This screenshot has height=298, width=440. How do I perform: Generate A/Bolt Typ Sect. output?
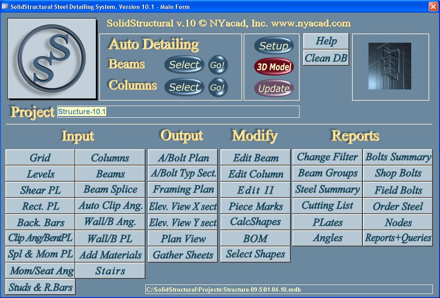pyautogui.click(x=183, y=173)
